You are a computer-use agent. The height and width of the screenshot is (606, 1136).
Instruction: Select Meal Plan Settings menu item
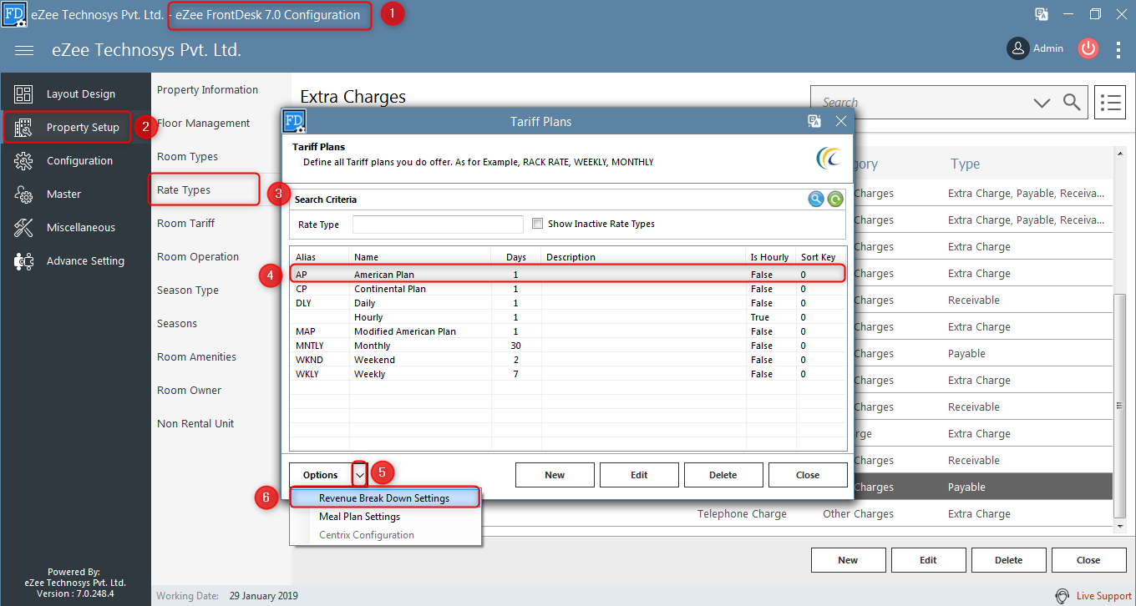point(385,517)
